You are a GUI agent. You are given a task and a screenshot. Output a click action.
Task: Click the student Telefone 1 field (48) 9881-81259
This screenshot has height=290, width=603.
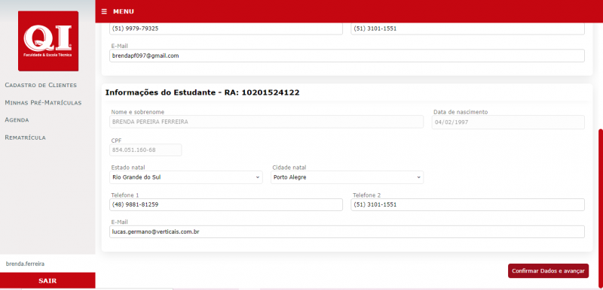coord(226,204)
